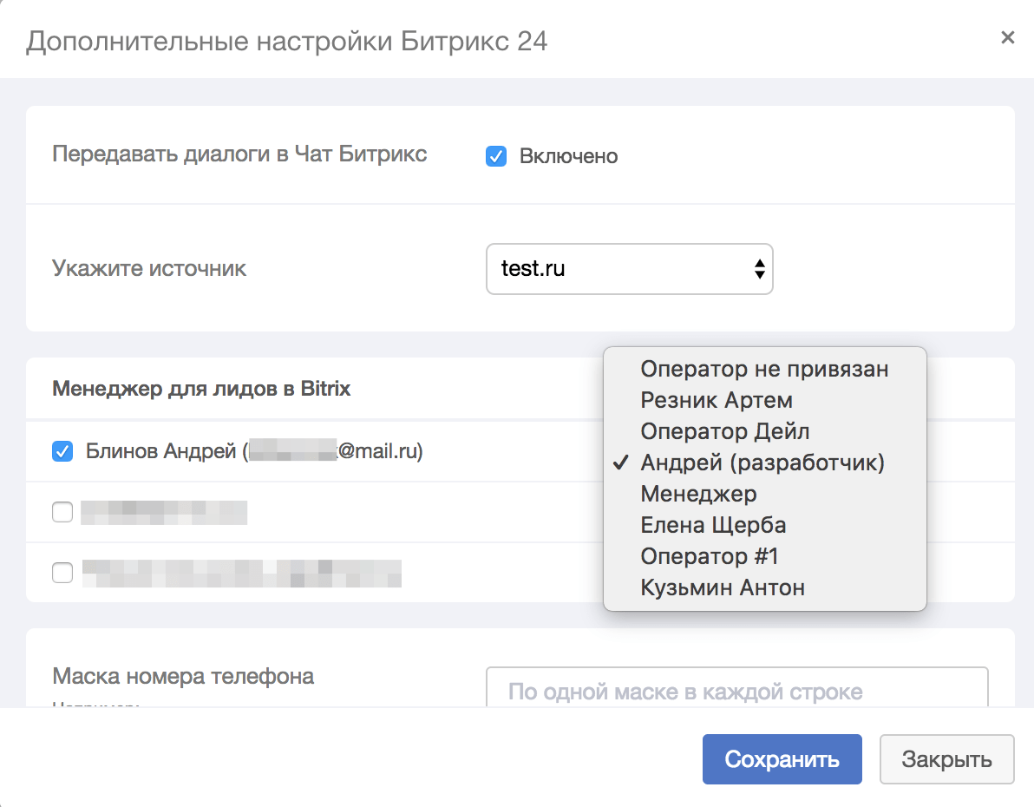Select Оператор Дейл in the dropdown

(764, 431)
